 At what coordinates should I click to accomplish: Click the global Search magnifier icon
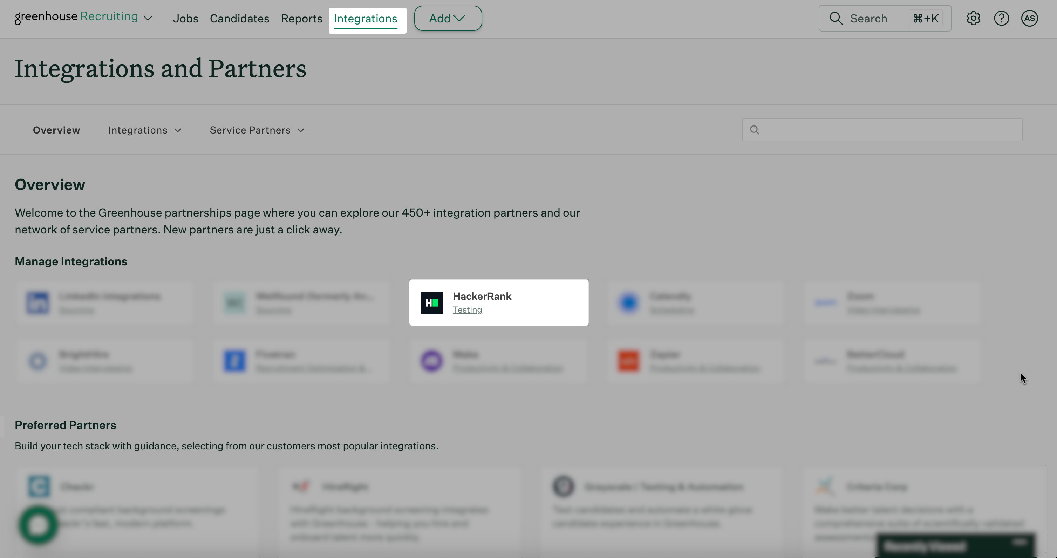click(836, 19)
